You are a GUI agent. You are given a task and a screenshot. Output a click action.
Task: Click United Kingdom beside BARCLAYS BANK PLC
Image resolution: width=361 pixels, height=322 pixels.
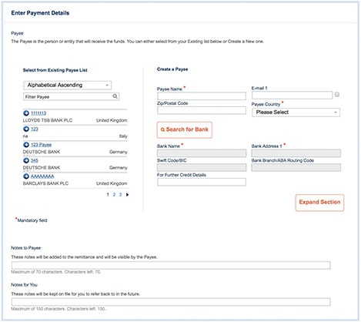point(112,183)
